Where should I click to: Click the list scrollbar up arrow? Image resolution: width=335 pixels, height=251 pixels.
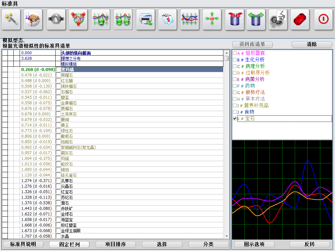[226, 53]
